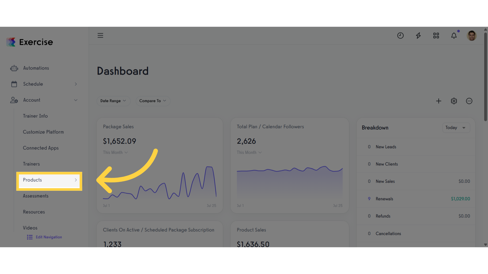The height and width of the screenshot is (274, 488).
Task: Click the Product Sales card title
Action: pyautogui.click(x=251, y=230)
